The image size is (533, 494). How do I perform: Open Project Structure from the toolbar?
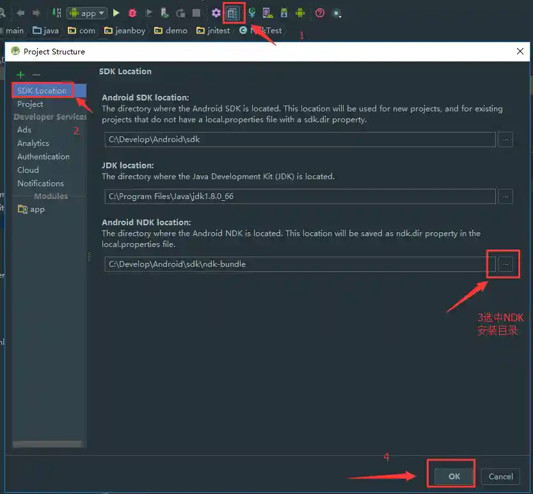pyautogui.click(x=232, y=13)
